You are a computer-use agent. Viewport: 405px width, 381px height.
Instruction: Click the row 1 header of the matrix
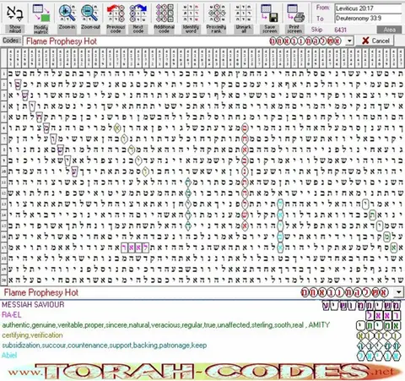click(x=4, y=74)
